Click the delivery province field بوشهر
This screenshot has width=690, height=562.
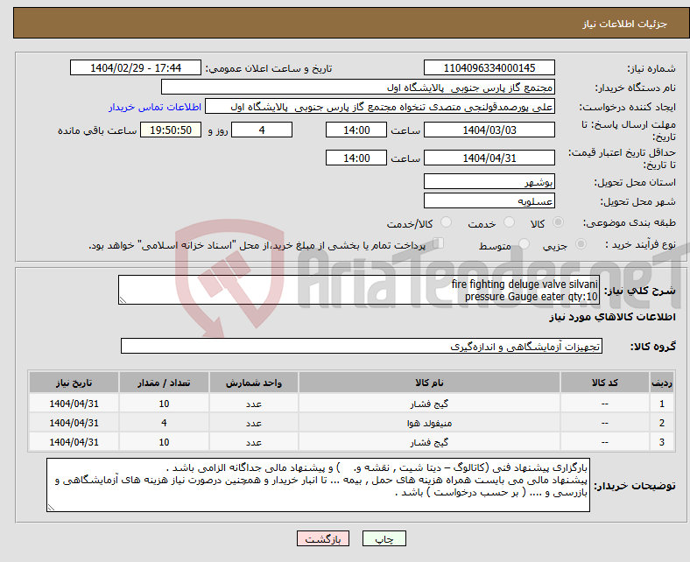[x=489, y=181]
